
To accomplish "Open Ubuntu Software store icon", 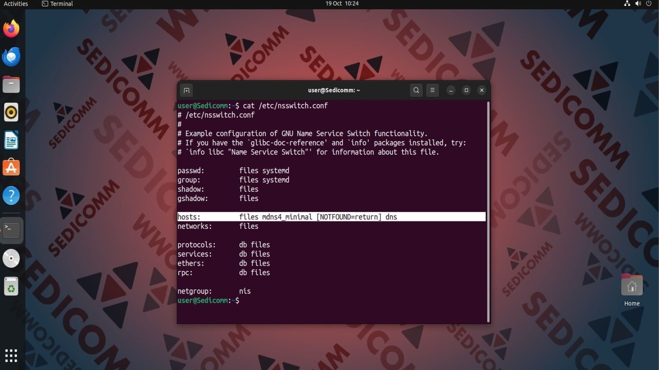I will pos(11,168).
